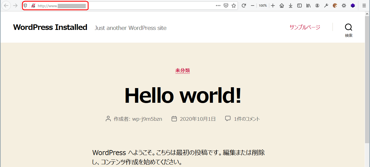Open the Firefox account icon
The image size is (370, 167).
click(x=317, y=6)
